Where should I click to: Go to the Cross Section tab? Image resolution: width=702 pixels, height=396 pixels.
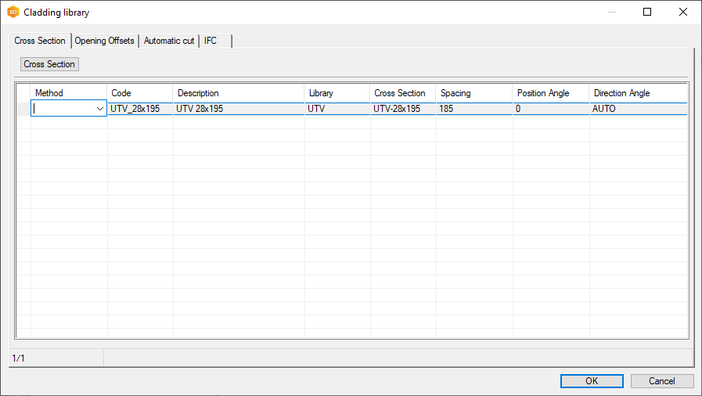(40, 41)
